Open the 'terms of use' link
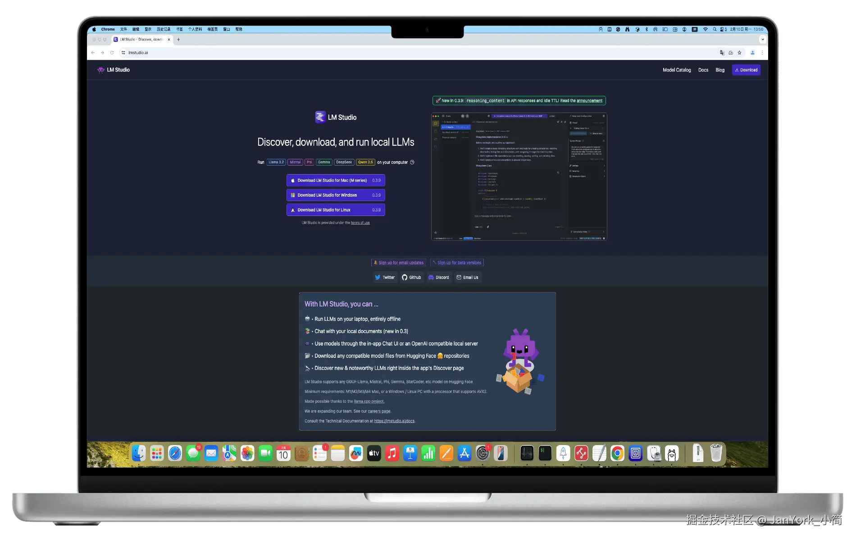856x540 pixels. (360, 223)
